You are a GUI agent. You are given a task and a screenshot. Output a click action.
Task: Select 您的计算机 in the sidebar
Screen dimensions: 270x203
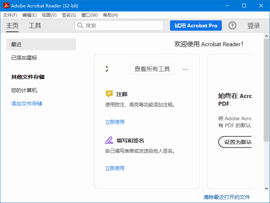(x=24, y=90)
